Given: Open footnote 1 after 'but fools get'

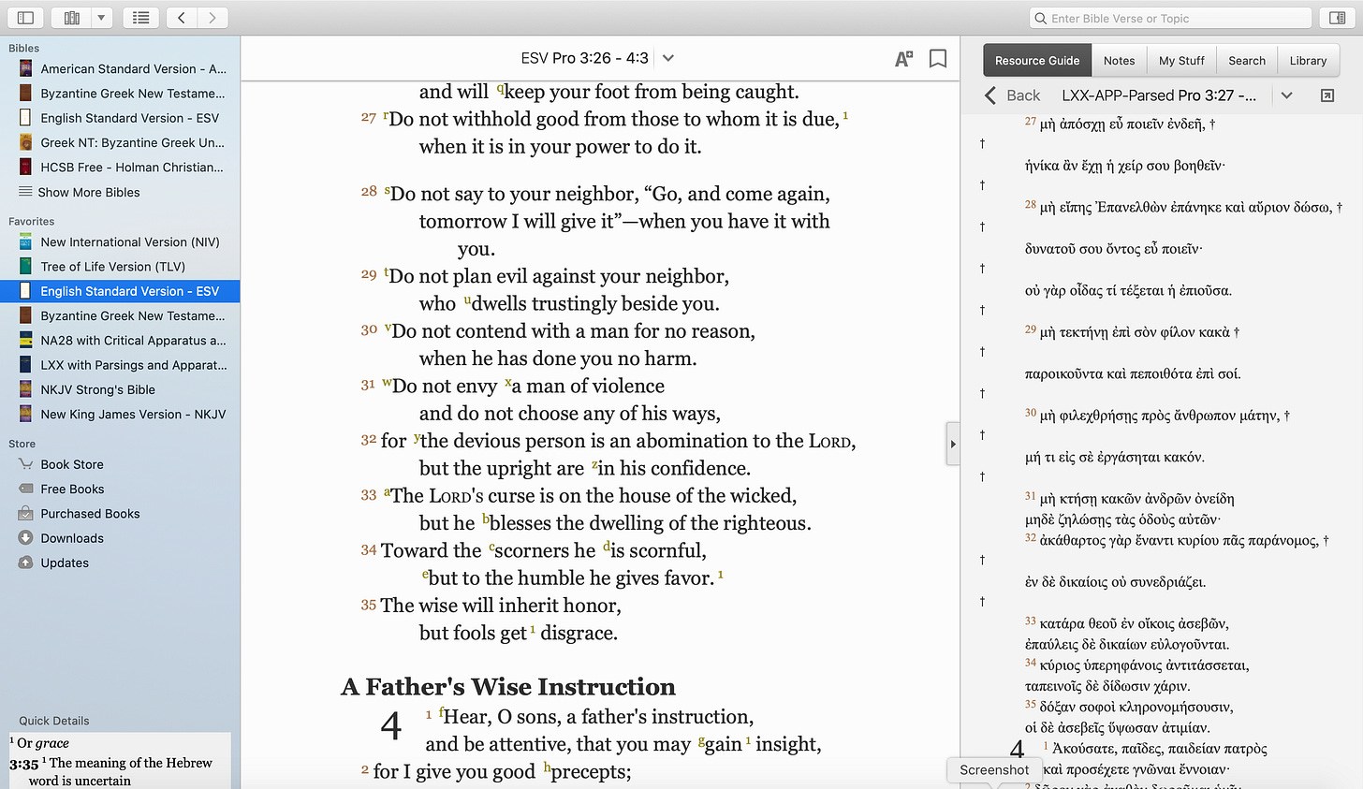Looking at the screenshot, I should click(x=533, y=630).
